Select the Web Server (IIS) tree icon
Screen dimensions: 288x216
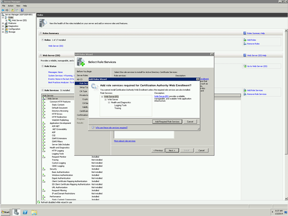pos(10,20)
